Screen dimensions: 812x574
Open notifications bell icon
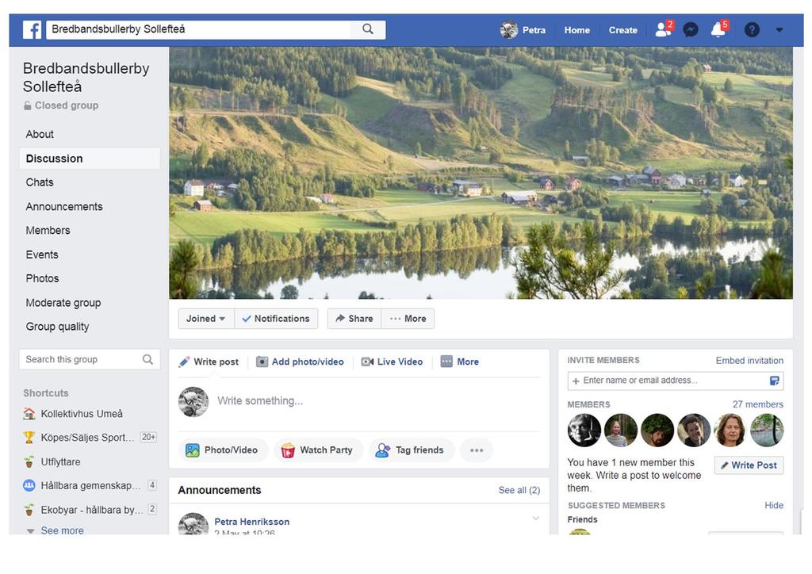(718, 29)
